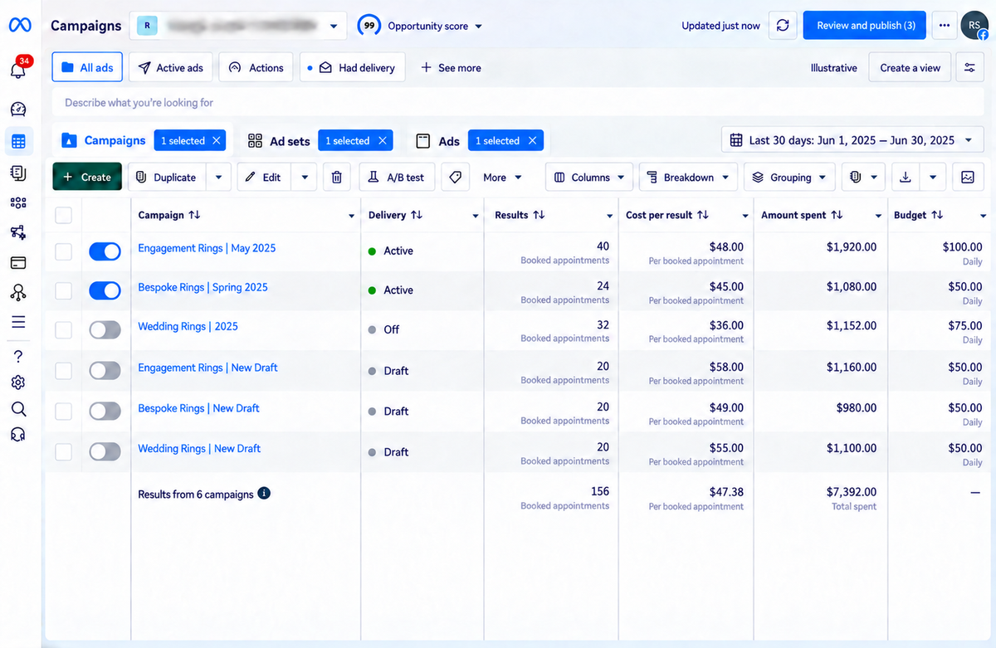Click the A/B test button
This screenshot has width=996, height=648.
pos(398,178)
